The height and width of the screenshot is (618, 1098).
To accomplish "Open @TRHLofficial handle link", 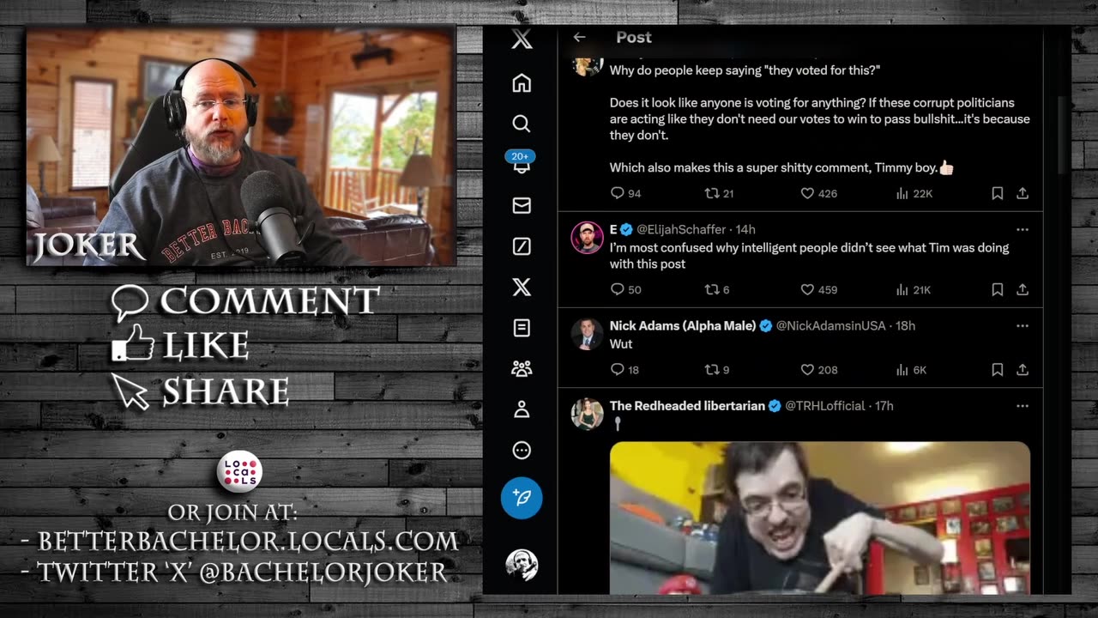I will pos(825,405).
